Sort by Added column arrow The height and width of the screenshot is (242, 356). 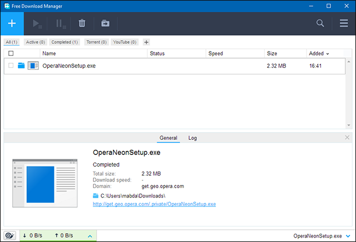[328, 54]
